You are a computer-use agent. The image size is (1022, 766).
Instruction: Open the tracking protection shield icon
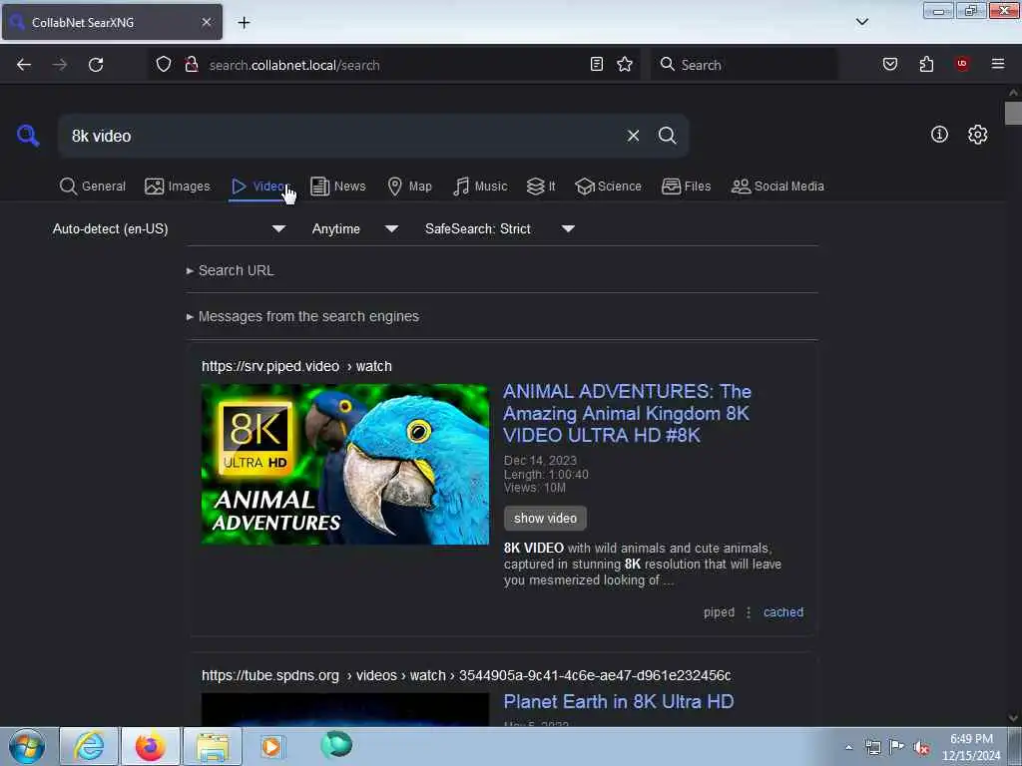click(x=164, y=65)
